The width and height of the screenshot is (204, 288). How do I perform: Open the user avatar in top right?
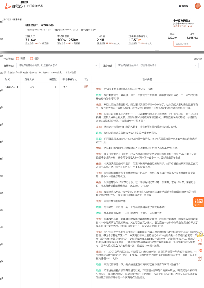tap(198, 6)
